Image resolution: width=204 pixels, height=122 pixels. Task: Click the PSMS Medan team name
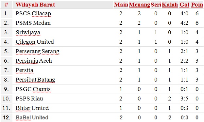click(x=33, y=23)
